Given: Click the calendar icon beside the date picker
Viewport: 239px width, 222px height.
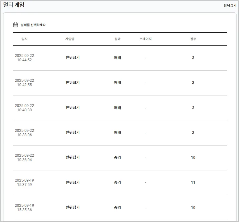Looking at the screenshot, I should pyautogui.click(x=16, y=25).
